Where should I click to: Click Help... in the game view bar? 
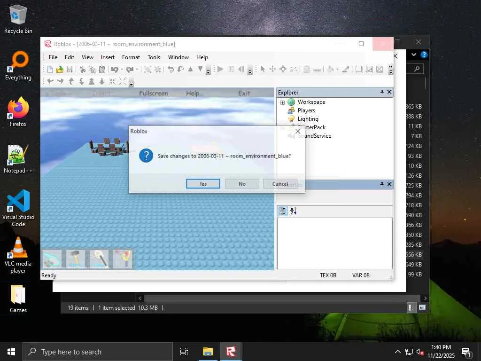click(194, 94)
